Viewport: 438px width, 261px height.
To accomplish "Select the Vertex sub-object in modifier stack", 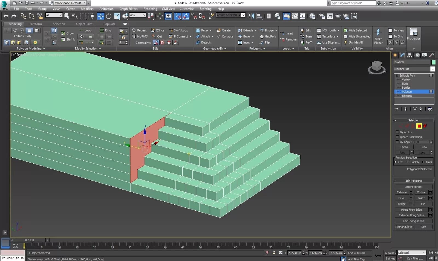I will pyautogui.click(x=406, y=80).
